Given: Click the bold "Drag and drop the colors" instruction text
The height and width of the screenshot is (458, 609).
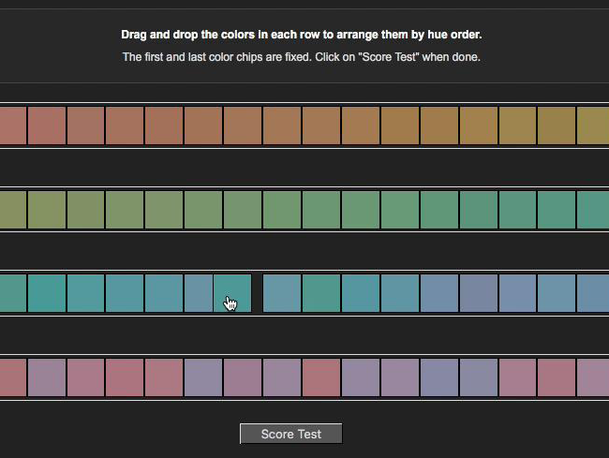Looking at the screenshot, I should [x=302, y=35].
